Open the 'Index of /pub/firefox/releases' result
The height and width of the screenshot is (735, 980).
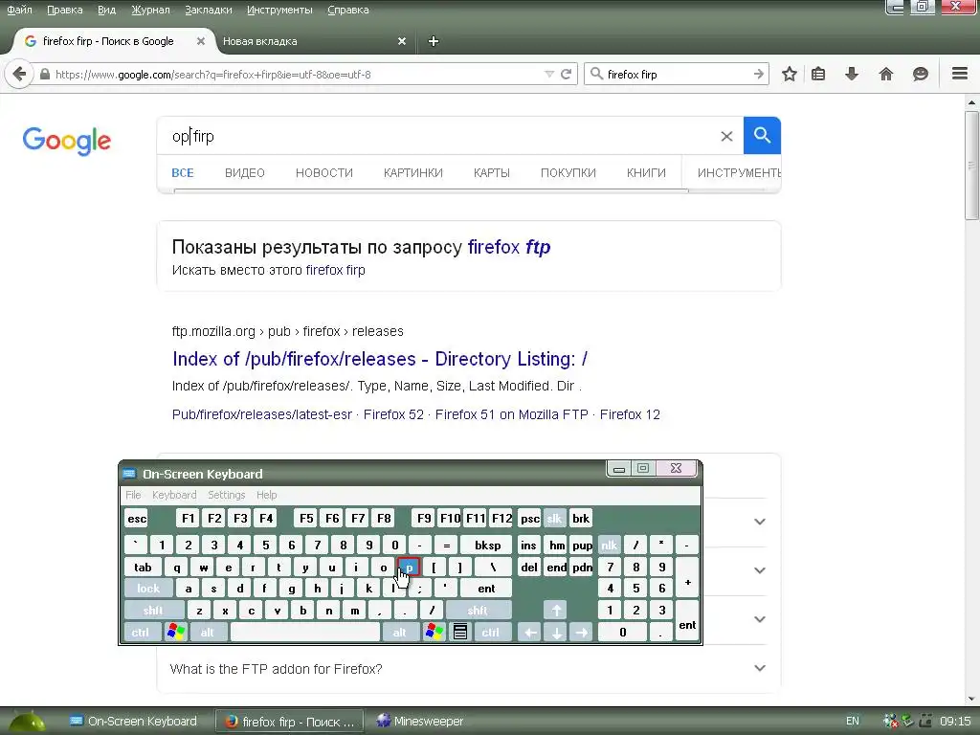379,359
